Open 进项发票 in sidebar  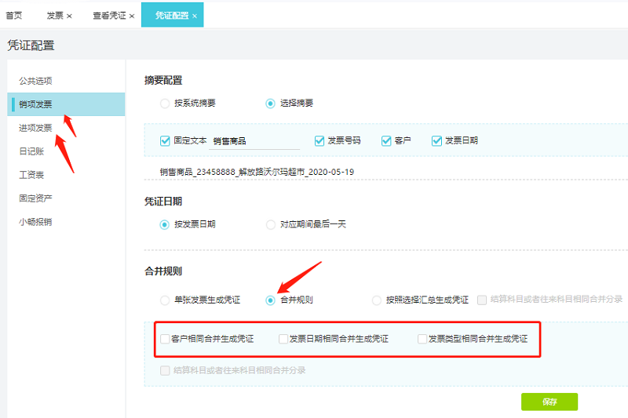tap(35, 128)
